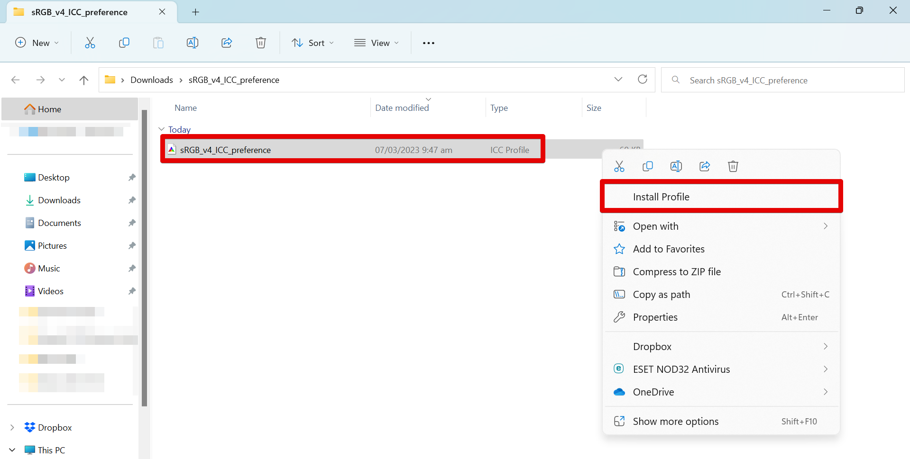Go up one folder level
The image size is (910, 459).
pyautogui.click(x=84, y=80)
